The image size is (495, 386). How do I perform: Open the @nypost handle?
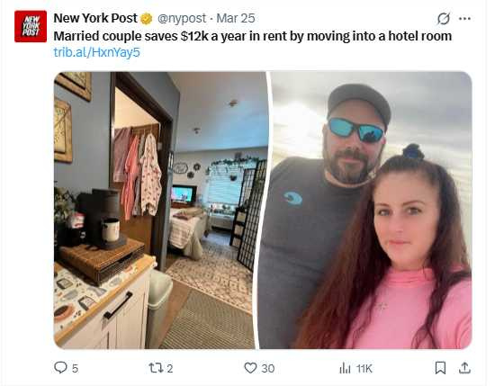[182, 18]
